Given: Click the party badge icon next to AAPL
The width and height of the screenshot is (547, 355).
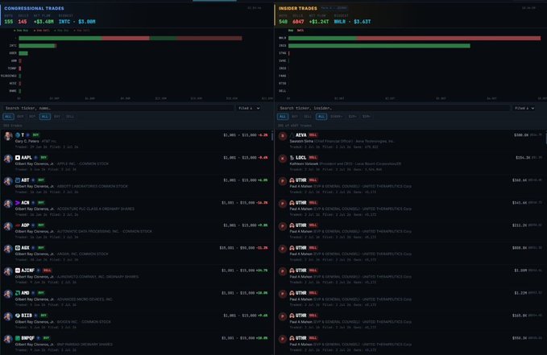Looking at the screenshot, I should [x=35, y=158].
